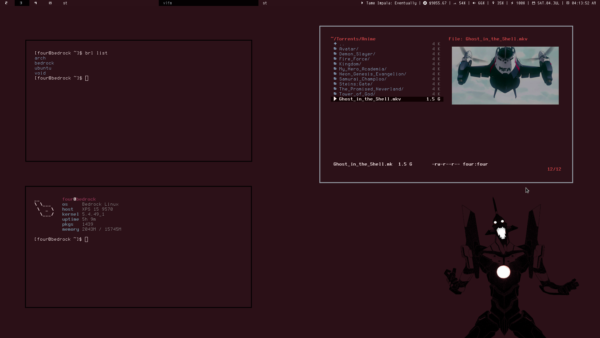Click the layout symbol icon in bar
The image size is (600, 338).
50,3
